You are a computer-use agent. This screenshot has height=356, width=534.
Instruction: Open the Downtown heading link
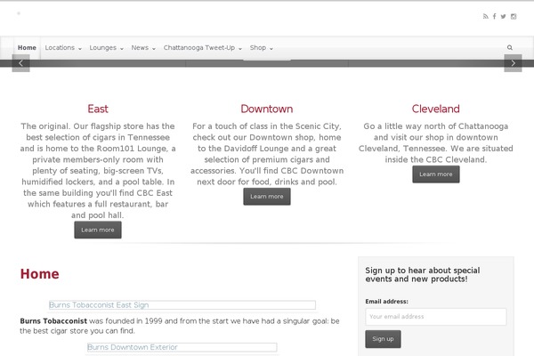(x=267, y=109)
